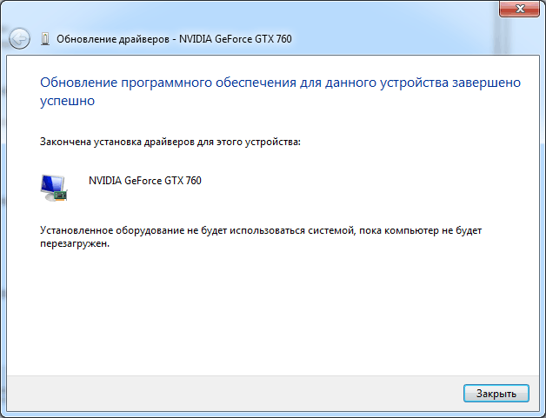The image size is (546, 418).
Task: Click the restart notice starting 'Установленное оборудование'
Action: pos(261,236)
